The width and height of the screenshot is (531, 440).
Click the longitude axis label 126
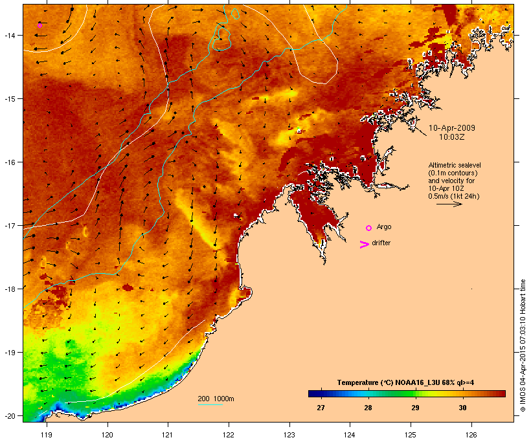(471, 435)
